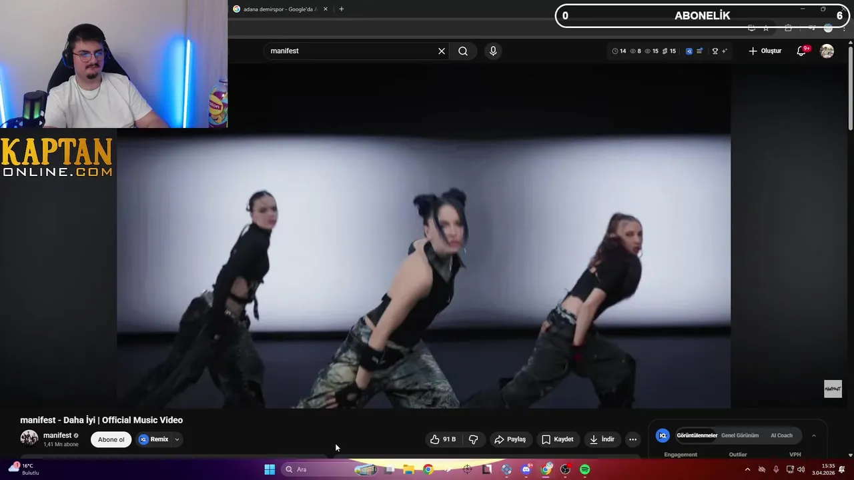
Task: Like the video with 91 B thumbs up
Action: coord(443,439)
